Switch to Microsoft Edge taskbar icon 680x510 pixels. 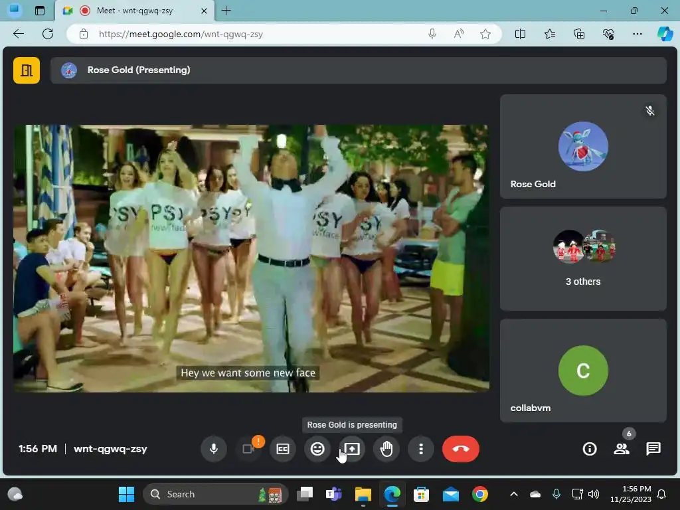392,494
